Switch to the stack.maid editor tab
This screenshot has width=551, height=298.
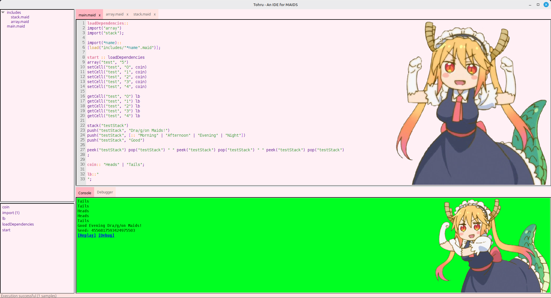coord(142,14)
